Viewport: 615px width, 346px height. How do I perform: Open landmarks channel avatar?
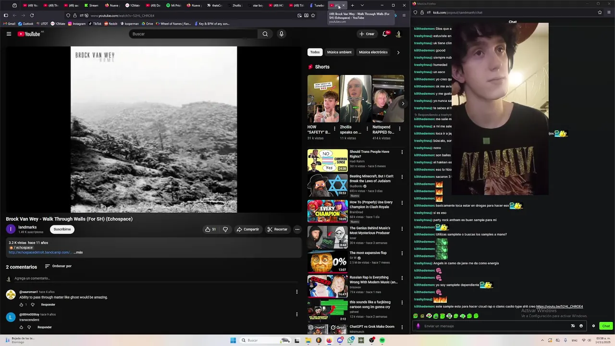pos(11,229)
